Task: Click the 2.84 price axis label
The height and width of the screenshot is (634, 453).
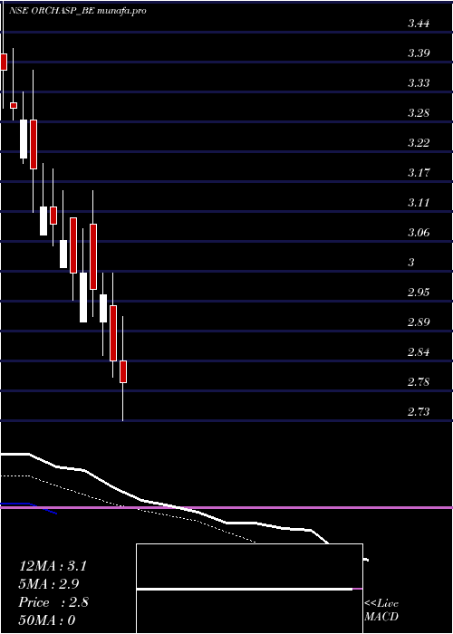Action: click(419, 352)
